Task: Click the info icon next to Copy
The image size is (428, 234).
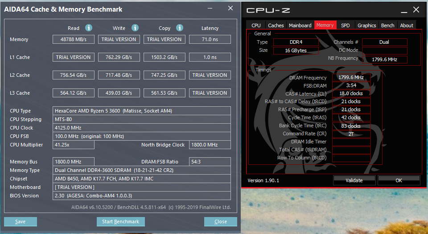Action: tap(179, 28)
